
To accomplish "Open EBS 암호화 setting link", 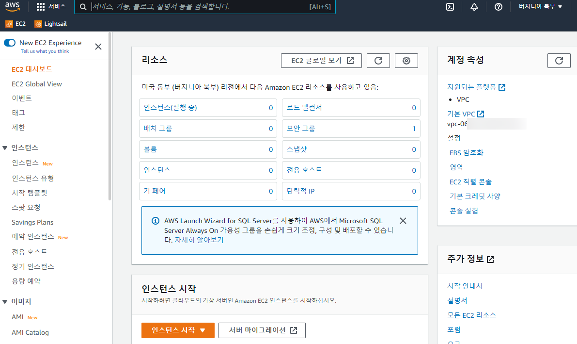I will [x=466, y=153].
